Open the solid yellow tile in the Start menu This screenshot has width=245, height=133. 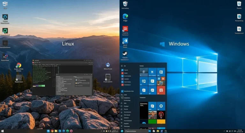coord(161,122)
